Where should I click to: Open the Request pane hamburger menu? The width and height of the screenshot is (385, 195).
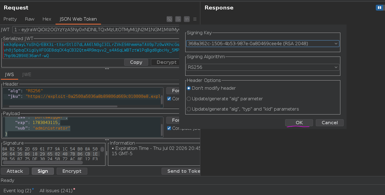click(195, 19)
